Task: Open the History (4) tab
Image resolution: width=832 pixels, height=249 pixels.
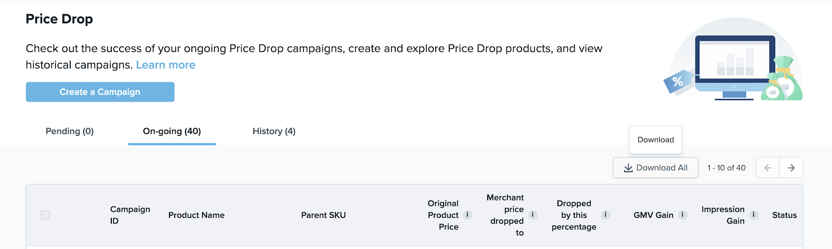Action: pos(274,131)
